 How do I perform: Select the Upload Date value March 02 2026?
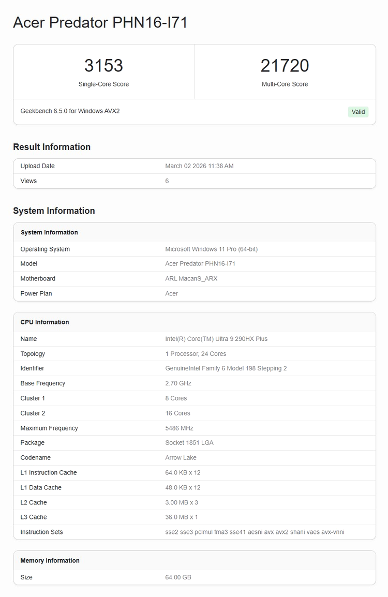coord(199,166)
